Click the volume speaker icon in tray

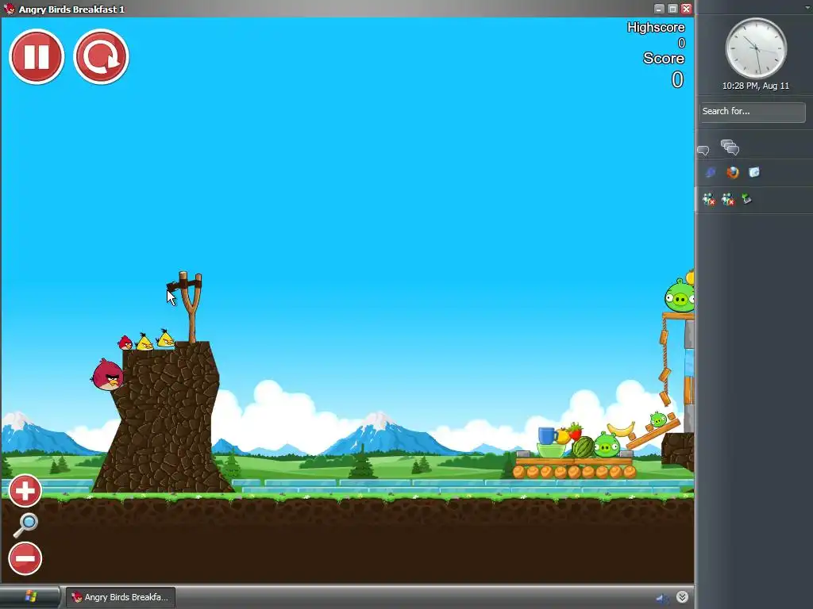point(661,598)
